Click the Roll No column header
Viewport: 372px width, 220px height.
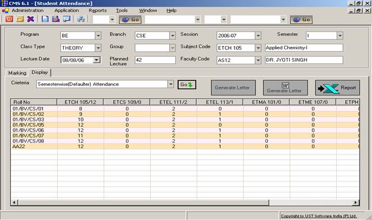click(34, 102)
